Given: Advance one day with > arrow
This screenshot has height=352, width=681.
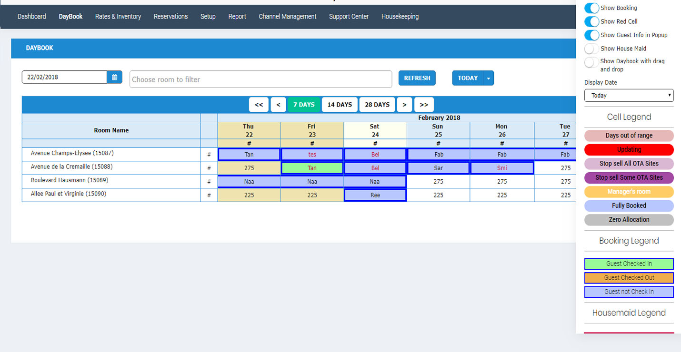Looking at the screenshot, I should coord(404,105).
